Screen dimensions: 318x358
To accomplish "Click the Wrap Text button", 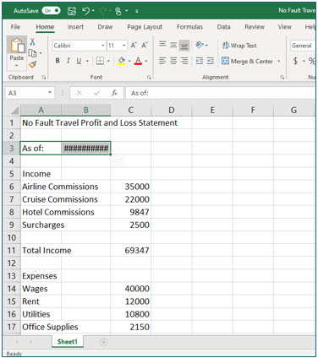I will tap(239, 46).
